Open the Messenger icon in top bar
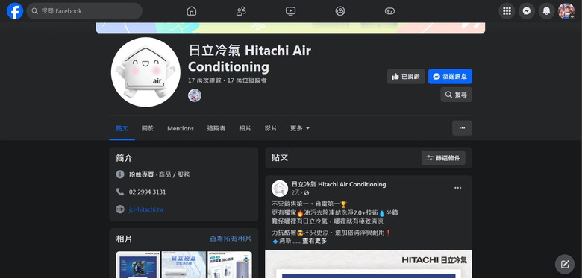The image size is (582, 278). pyautogui.click(x=526, y=11)
